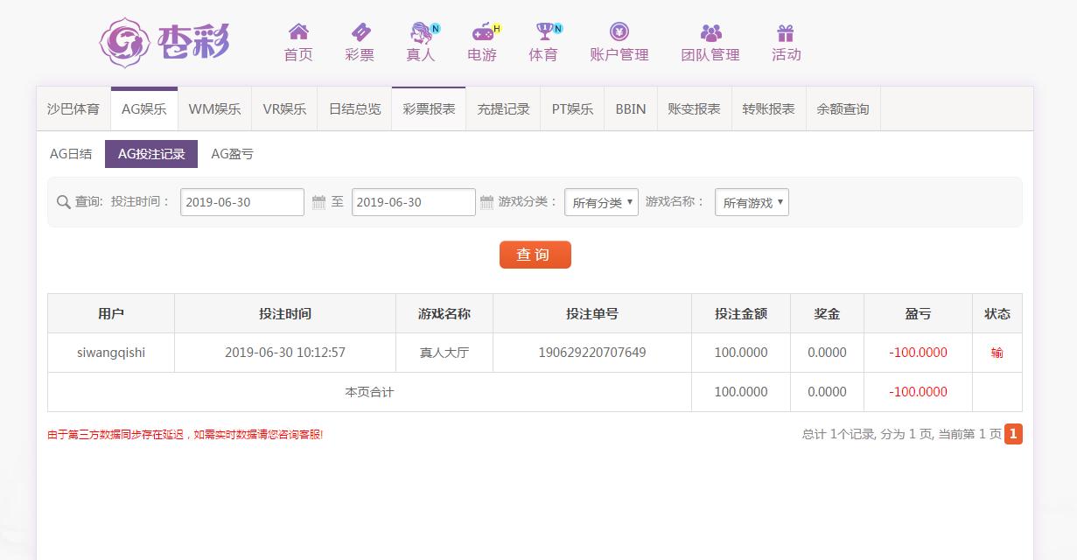Select the AG日结 sub-tab
This screenshot has width=1077, height=560.
point(71,154)
